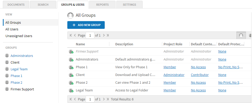Change Phase 1 No Access content role
This screenshot has height=103, width=252.
point(198,67)
